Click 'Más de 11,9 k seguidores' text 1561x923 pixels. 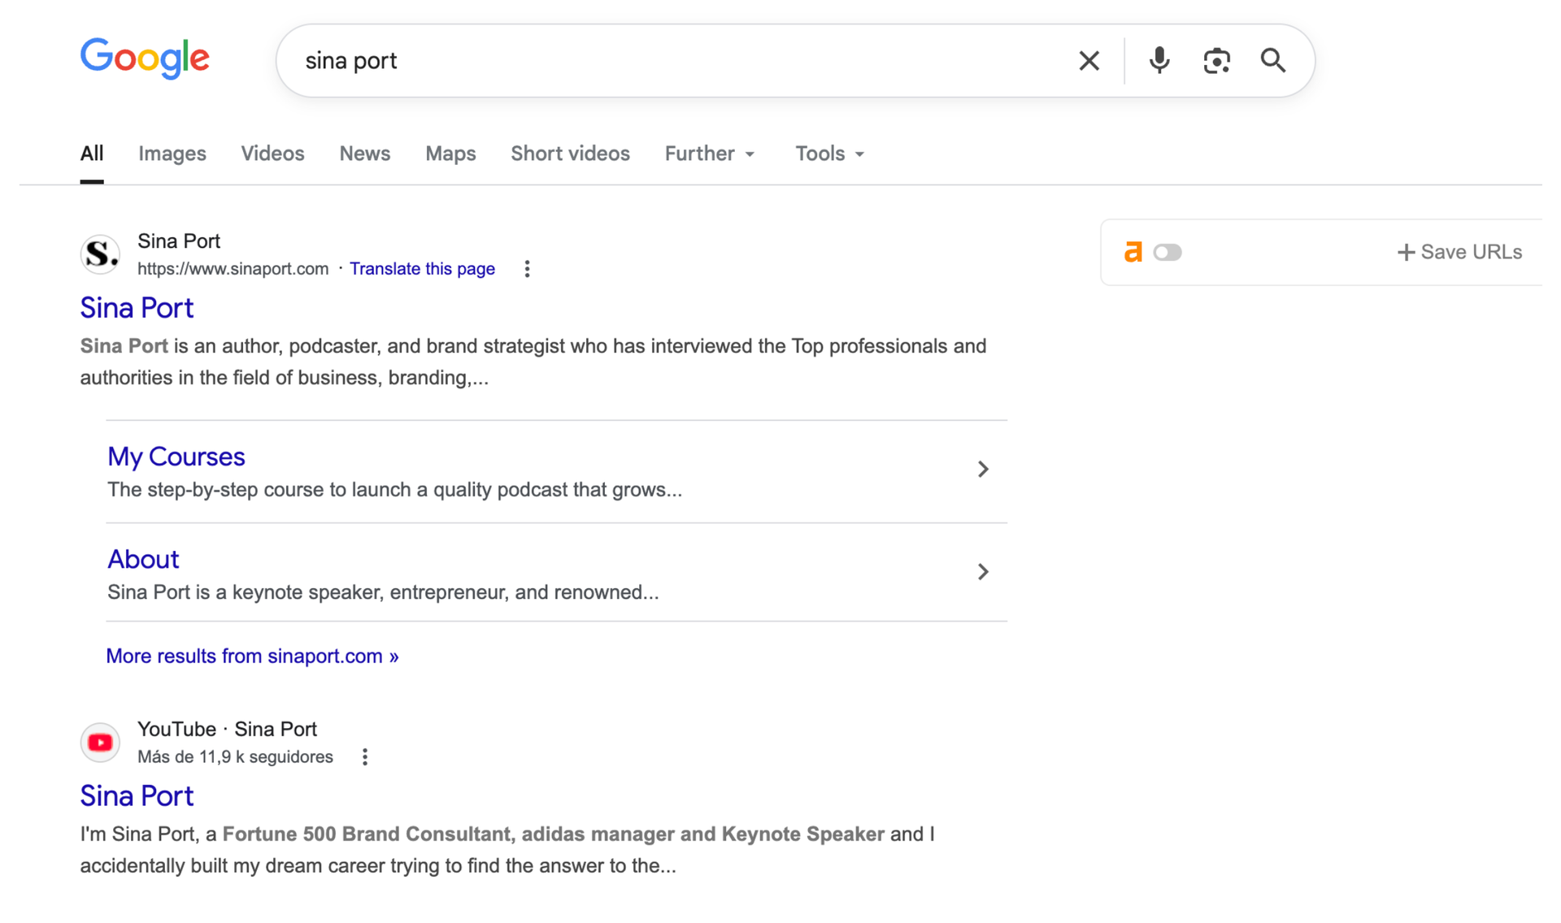click(x=235, y=757)
